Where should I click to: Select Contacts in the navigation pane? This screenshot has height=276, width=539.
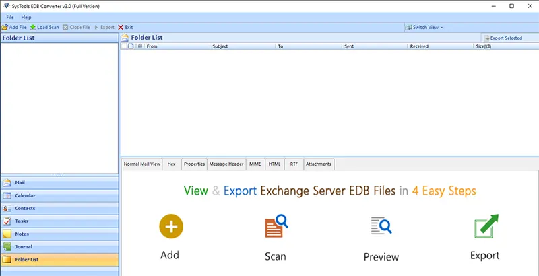(59, 209)
